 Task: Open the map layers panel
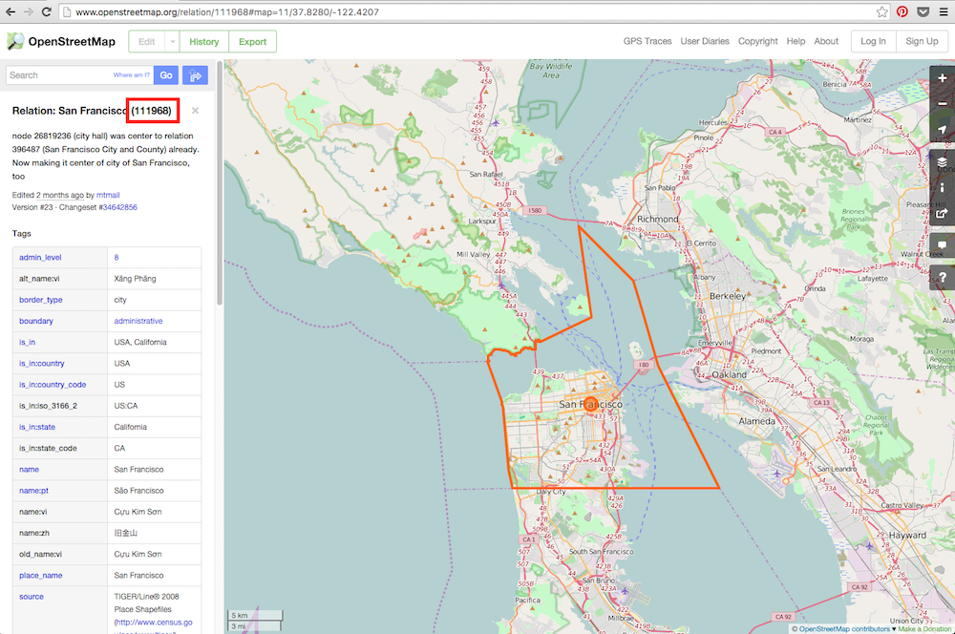pyautogui.click(x=943, y=162)
